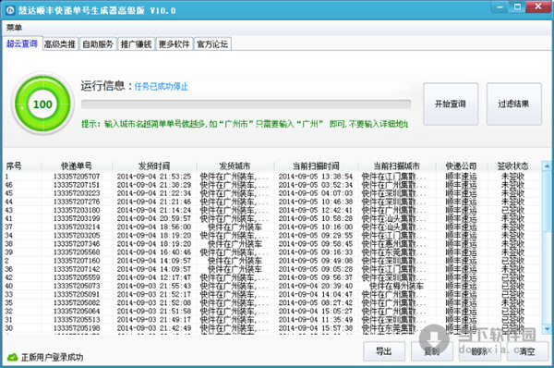The image size is (554, 368).
Task: Select tracking number 133357205064
Action: (77, 312)
